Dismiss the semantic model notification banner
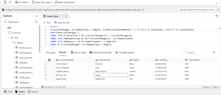The height and width of the screenshot is (95, 221). (x=218, y=10)
